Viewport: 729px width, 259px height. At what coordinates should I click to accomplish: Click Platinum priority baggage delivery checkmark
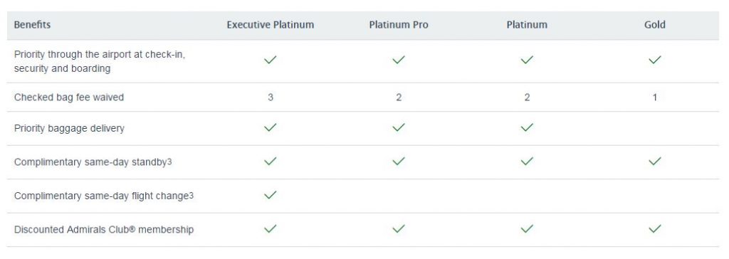coord(527,127)
